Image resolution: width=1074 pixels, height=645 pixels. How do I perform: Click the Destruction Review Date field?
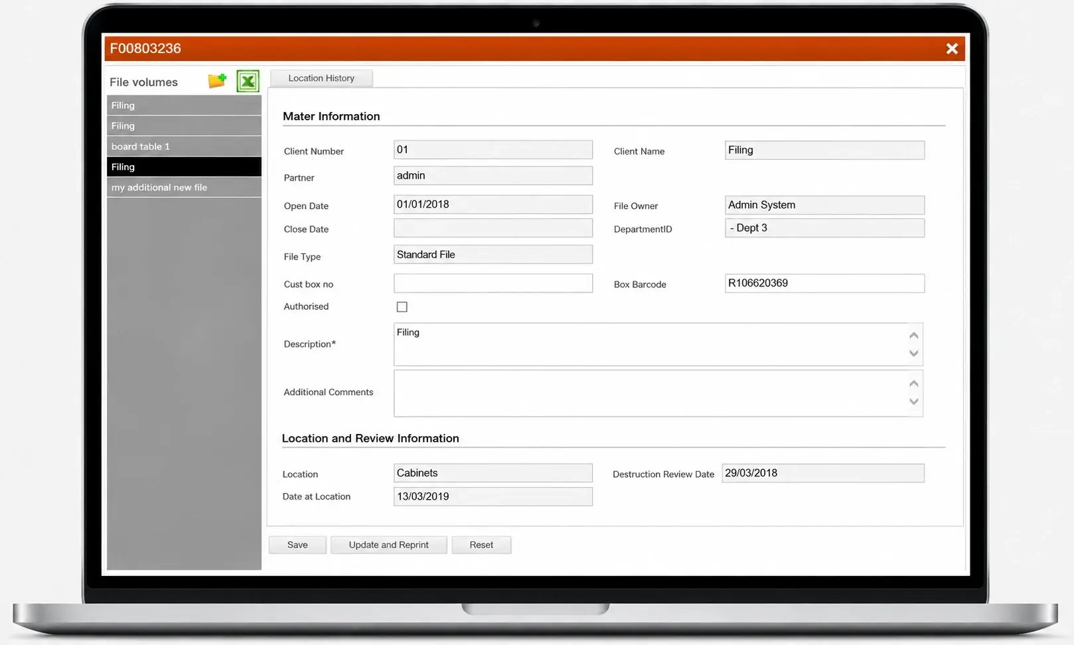[823, 473]
